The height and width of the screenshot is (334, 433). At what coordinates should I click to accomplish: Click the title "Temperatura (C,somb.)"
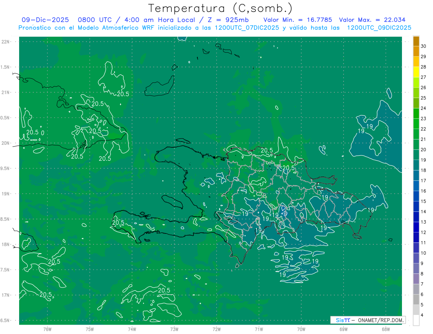[220, 9]
